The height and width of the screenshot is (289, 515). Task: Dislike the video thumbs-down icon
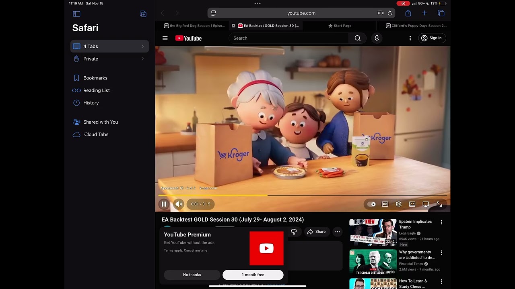click(x=294, y=232)
